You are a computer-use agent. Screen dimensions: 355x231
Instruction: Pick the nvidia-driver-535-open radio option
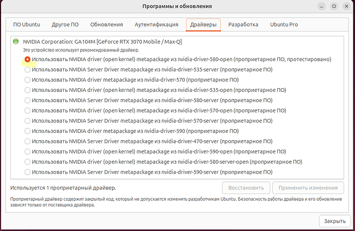[27, 90]
